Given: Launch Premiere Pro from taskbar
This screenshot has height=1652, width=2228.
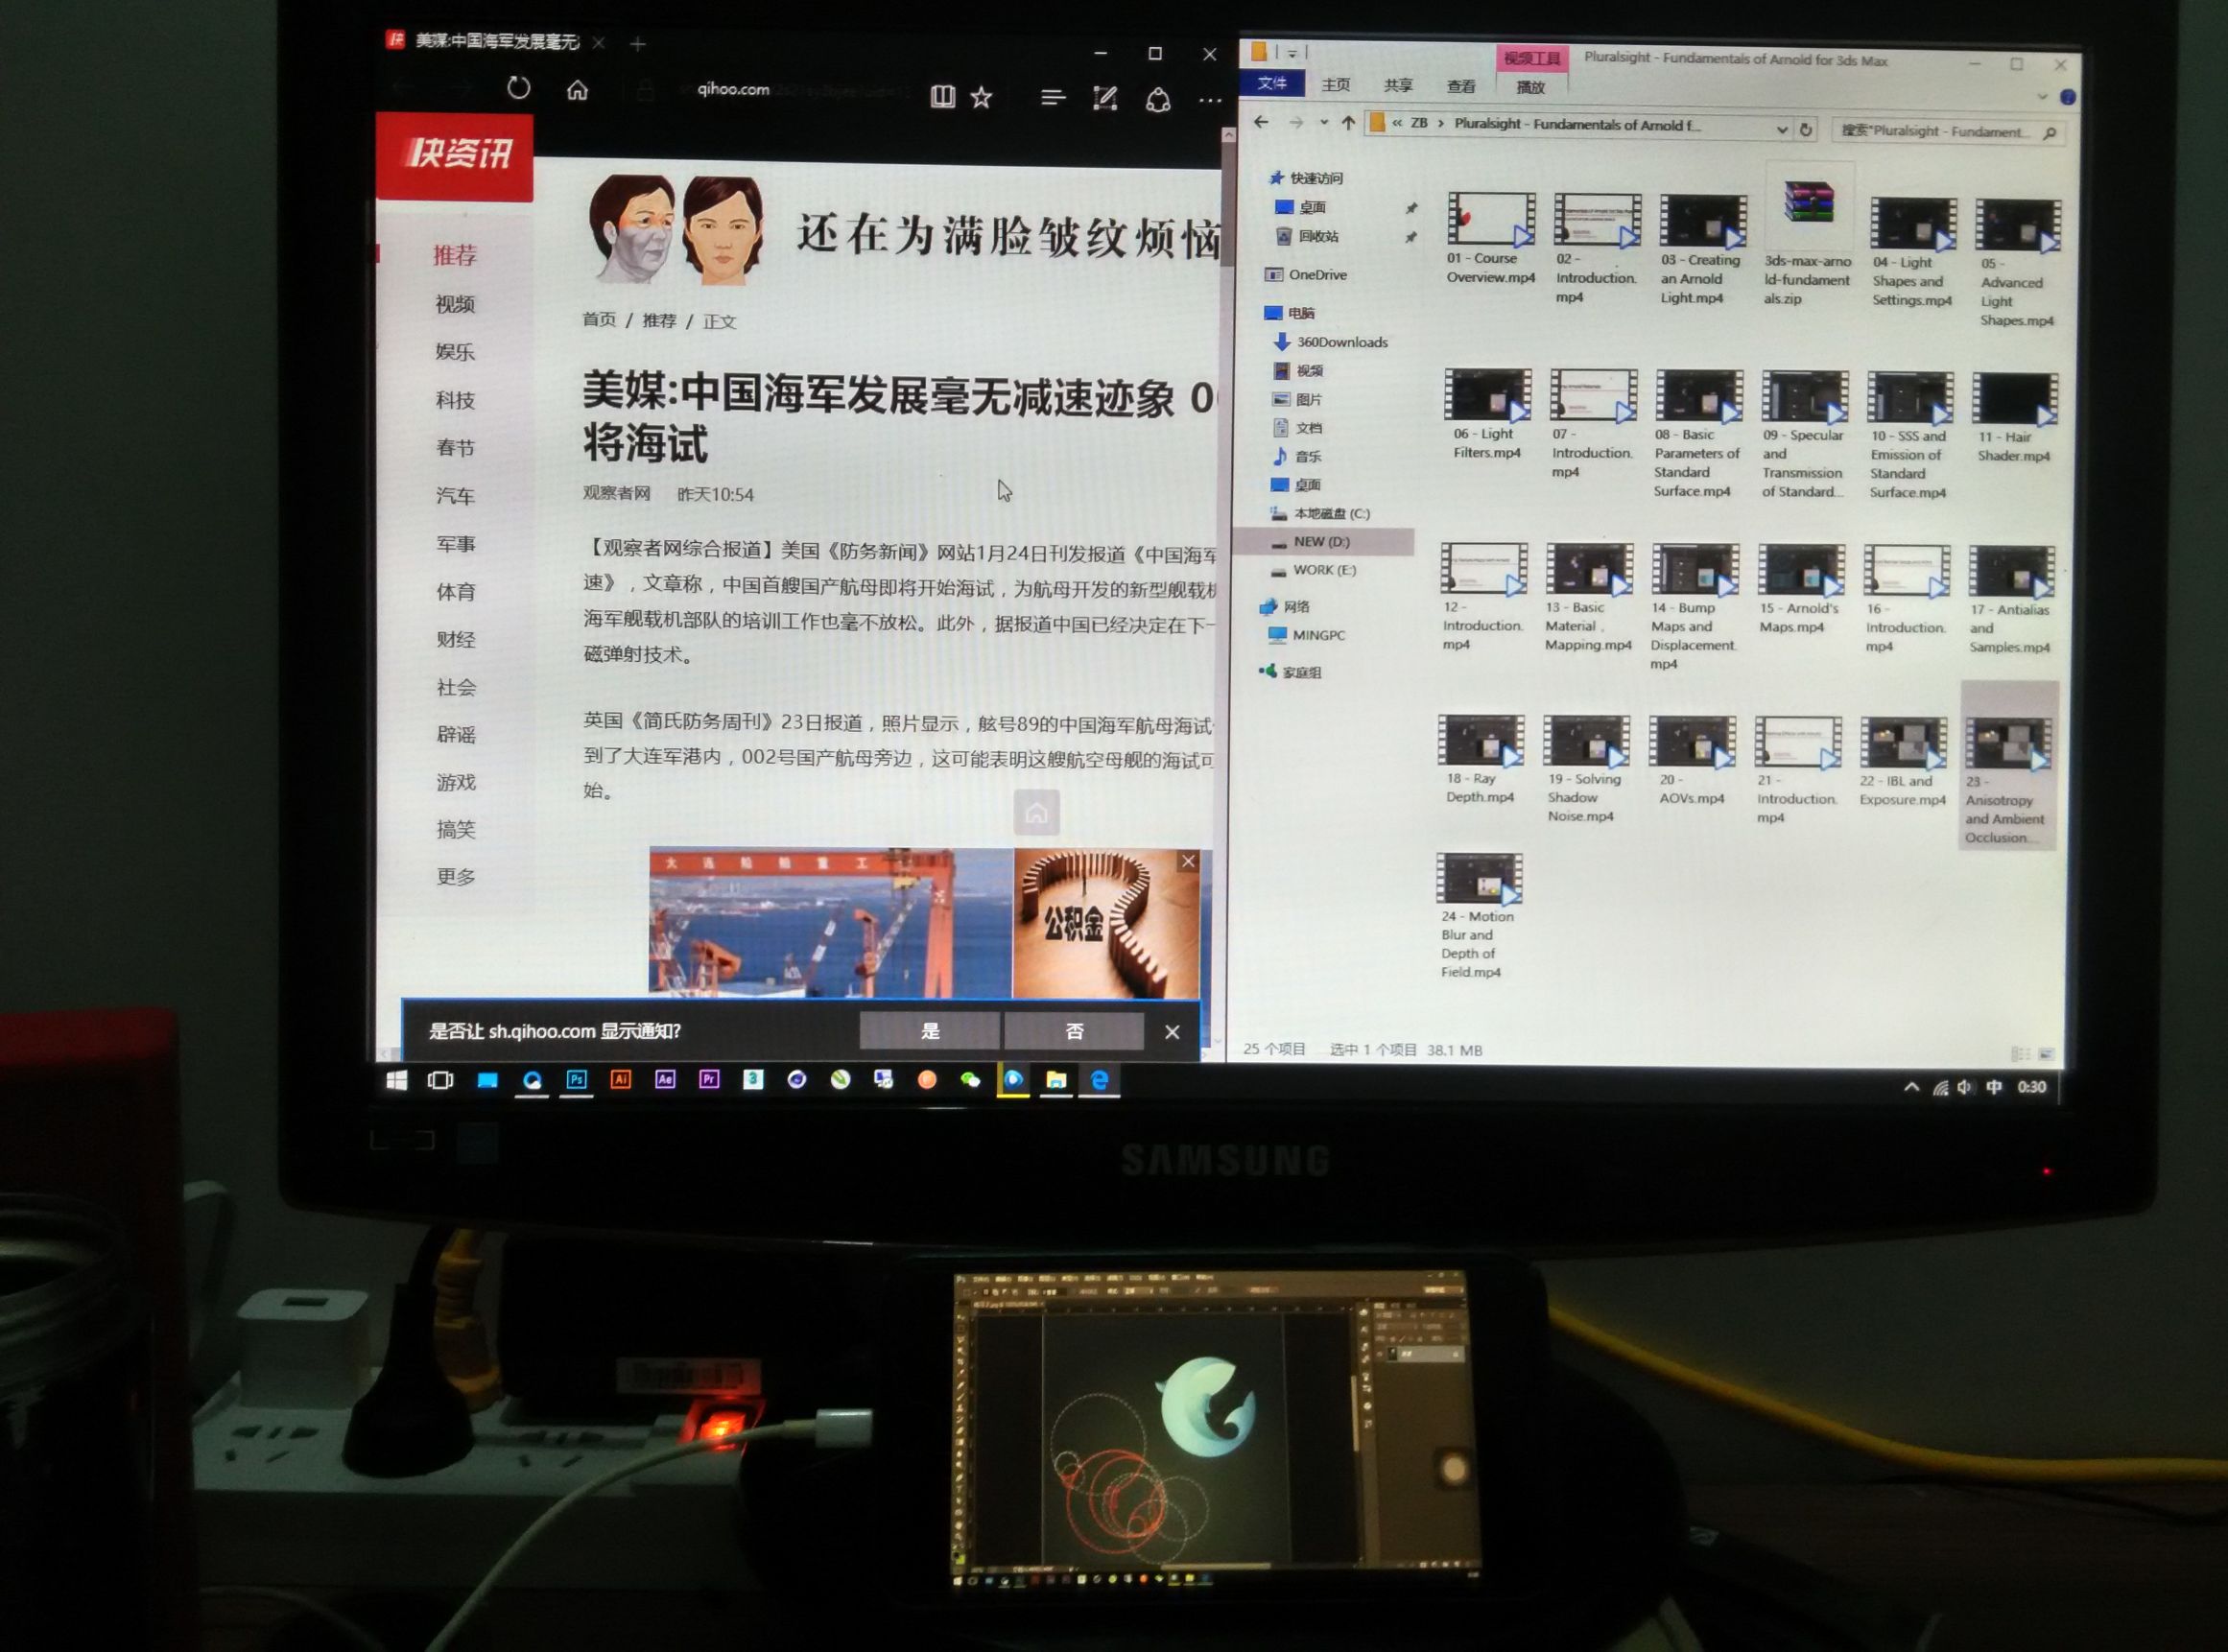Looking at the screenshot, I should point(709,1079).
